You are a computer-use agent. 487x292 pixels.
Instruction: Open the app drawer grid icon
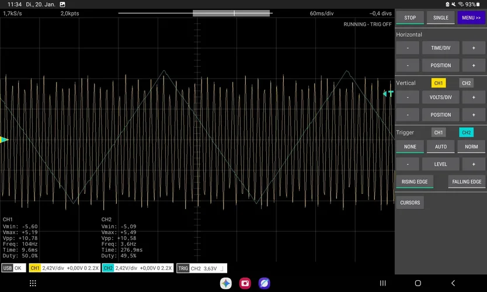(x=33, y=283)
